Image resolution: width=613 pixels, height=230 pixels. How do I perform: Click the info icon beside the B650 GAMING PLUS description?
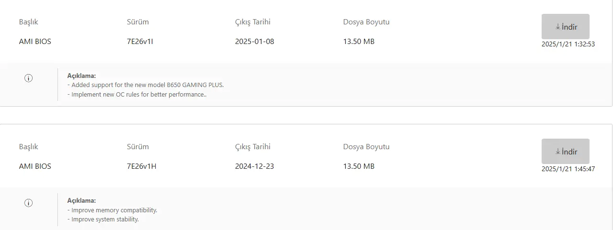[28, 78]
